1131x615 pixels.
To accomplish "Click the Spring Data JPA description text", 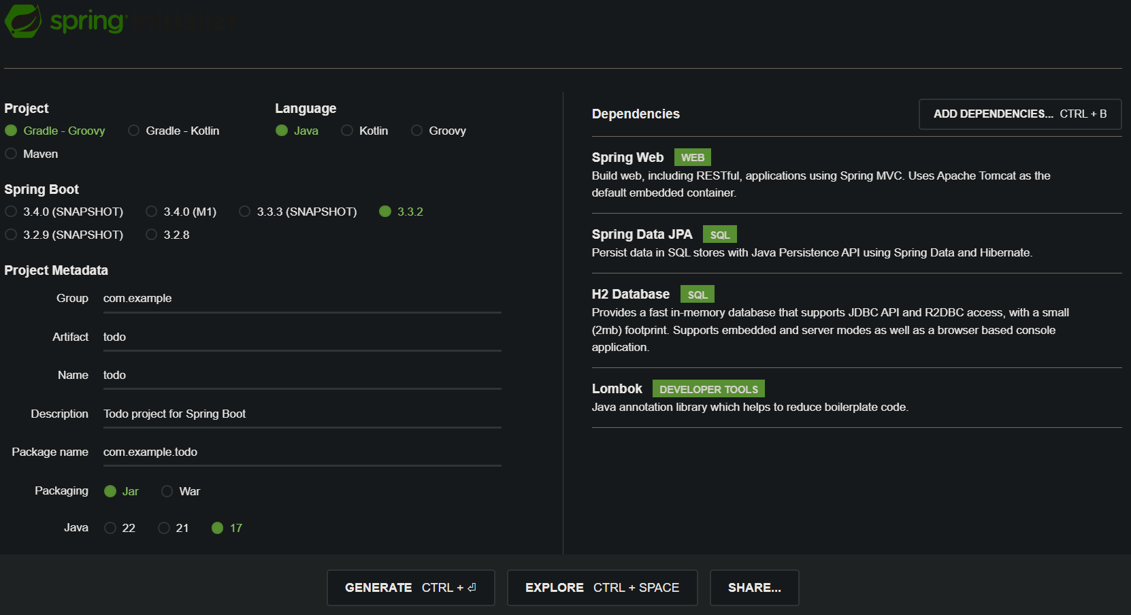I will (812, 252).
